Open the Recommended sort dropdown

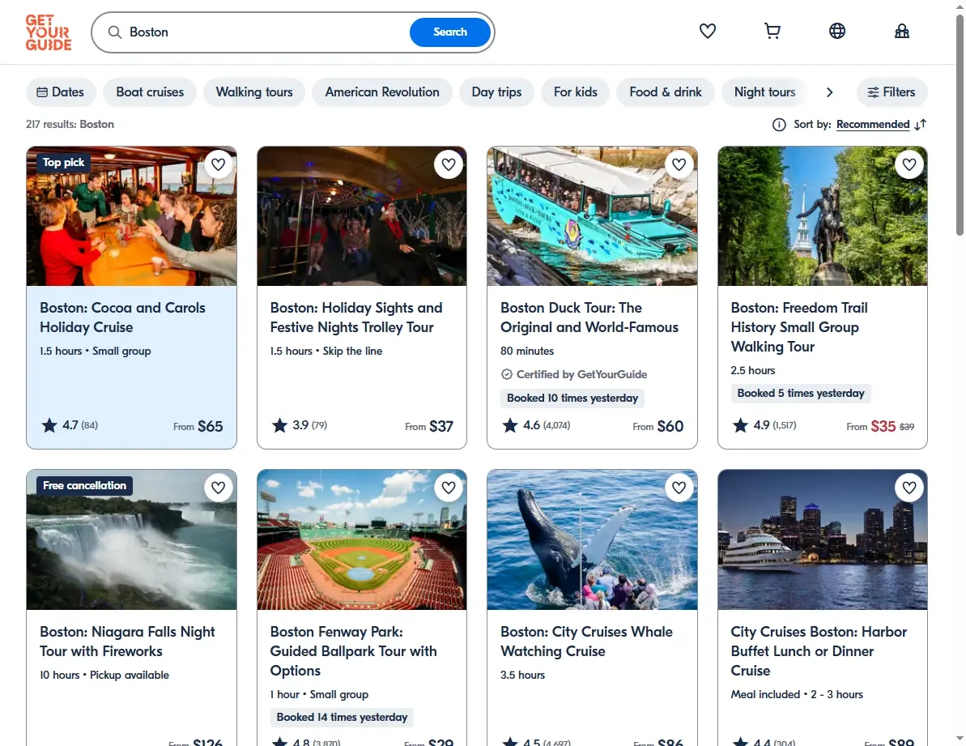pos(872,125)
